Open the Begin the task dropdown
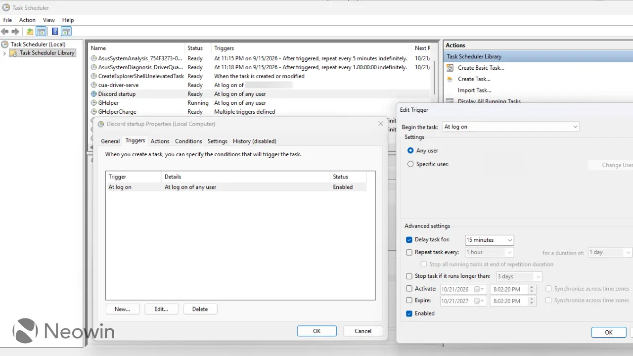The width and height of the screenshot is (633, 356). pyautogui.click(x=511, y=127)
